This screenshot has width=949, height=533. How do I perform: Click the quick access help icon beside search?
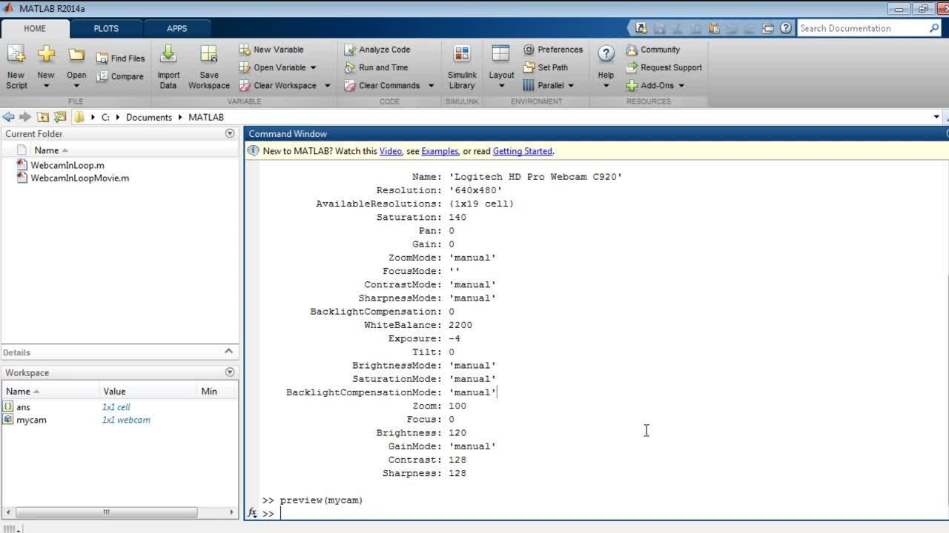(x=786, y=28)
